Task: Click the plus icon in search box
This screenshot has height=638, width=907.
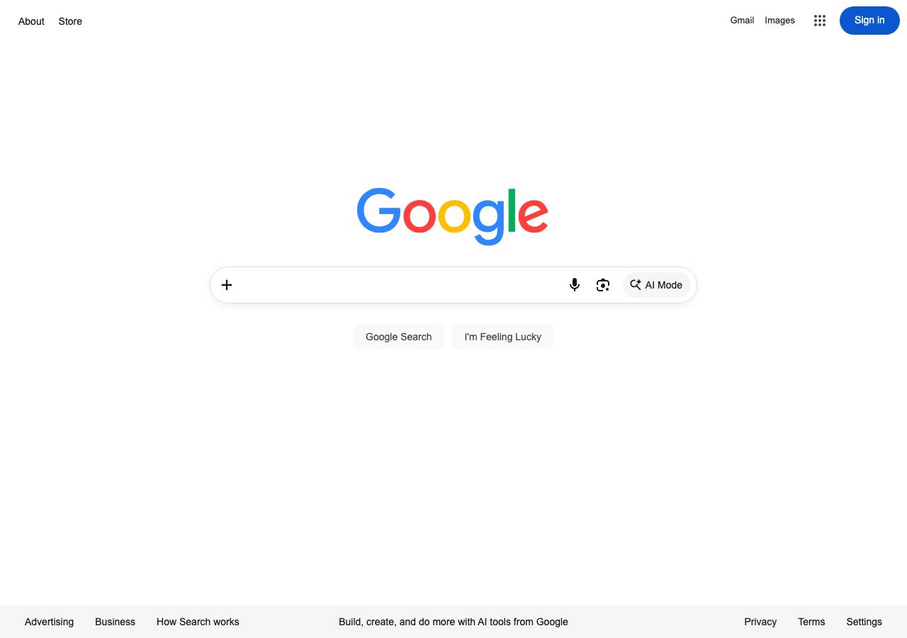Action: coord(227,285)
